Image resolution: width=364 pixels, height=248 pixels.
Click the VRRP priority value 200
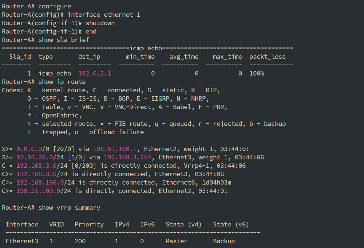80,241
